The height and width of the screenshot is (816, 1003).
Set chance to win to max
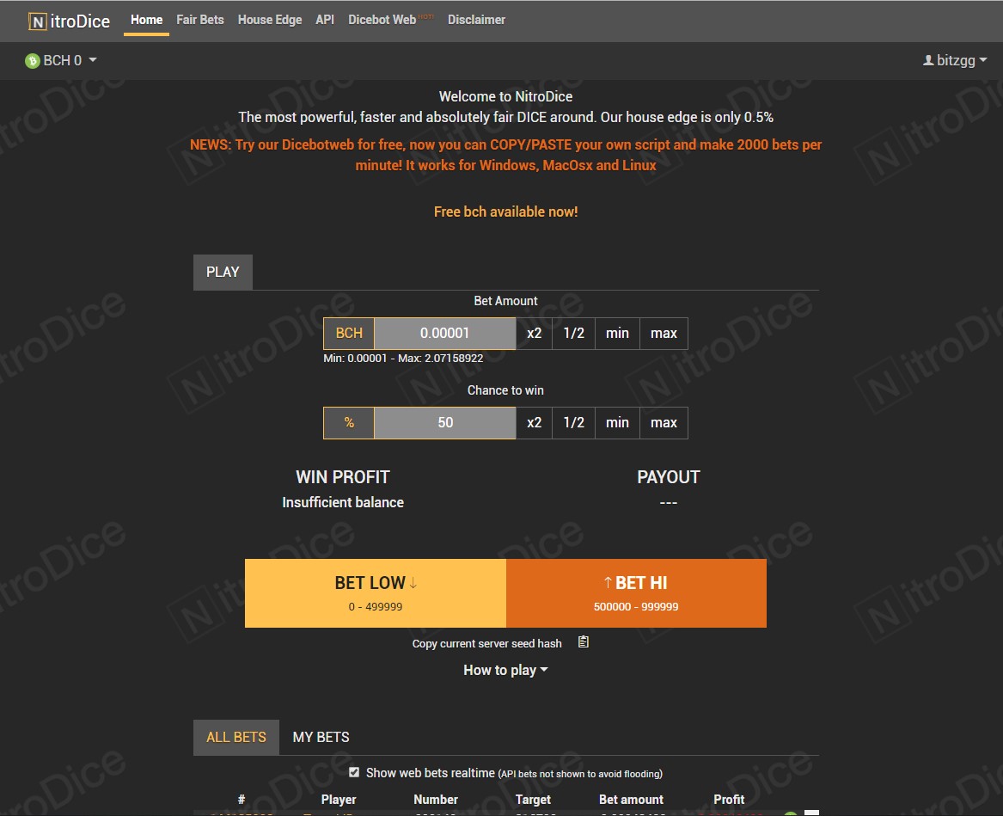[x=664, y=423]
